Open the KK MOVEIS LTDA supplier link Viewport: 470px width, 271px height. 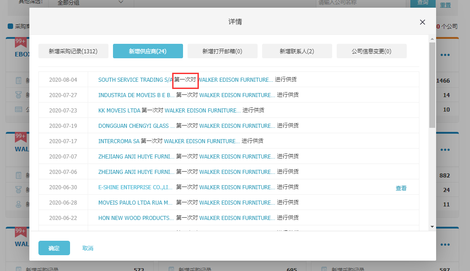pos(119,111)
